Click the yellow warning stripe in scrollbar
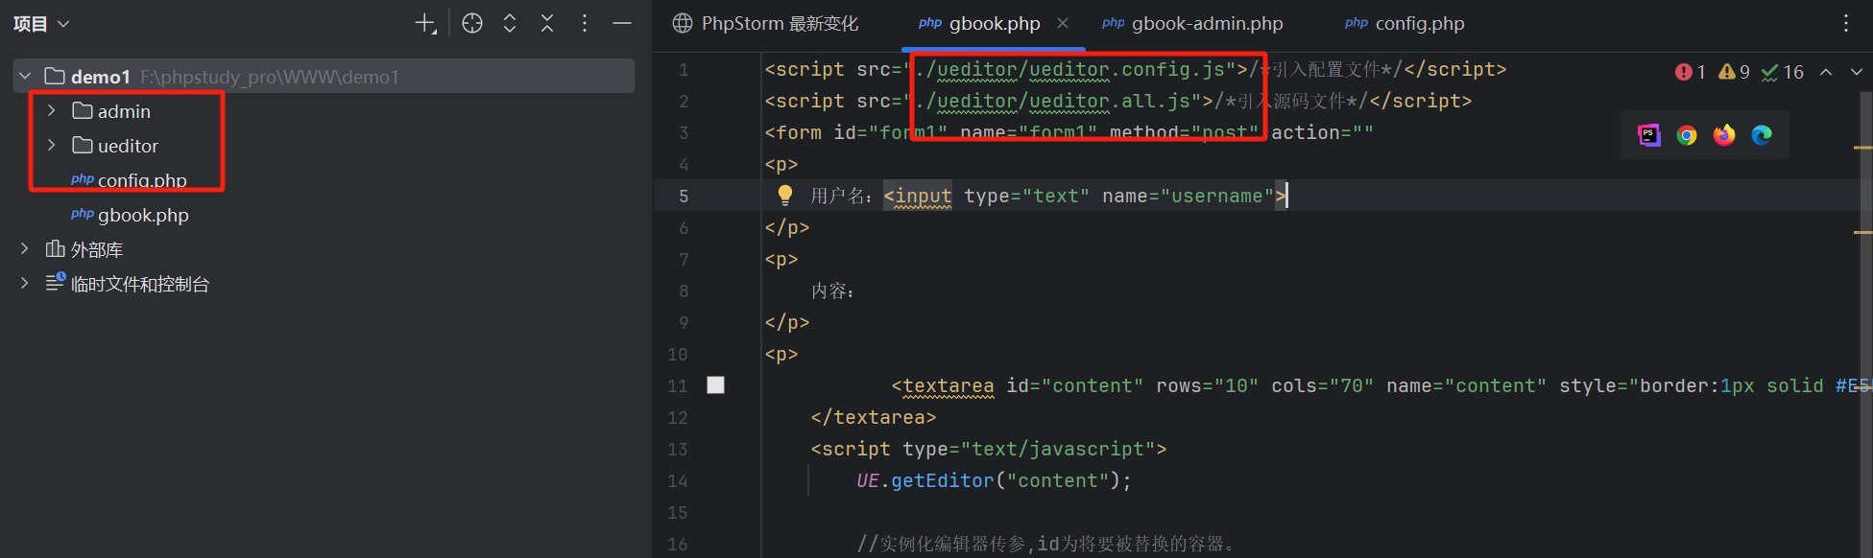 click(x=1862, y=148)
